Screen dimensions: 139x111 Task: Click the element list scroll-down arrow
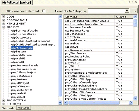pyautogui.click(x=135, y=98)
